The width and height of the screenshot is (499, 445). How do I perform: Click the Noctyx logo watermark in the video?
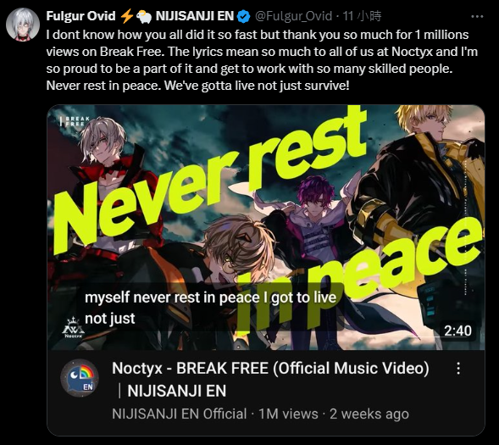[73, 327]
